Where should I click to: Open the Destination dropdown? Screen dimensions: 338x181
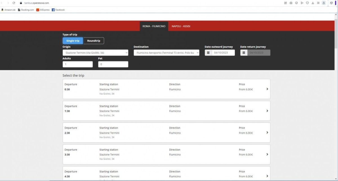[x=166, y=53]
